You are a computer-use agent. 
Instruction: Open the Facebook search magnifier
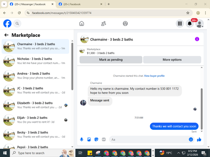click(x=17, y=23)
